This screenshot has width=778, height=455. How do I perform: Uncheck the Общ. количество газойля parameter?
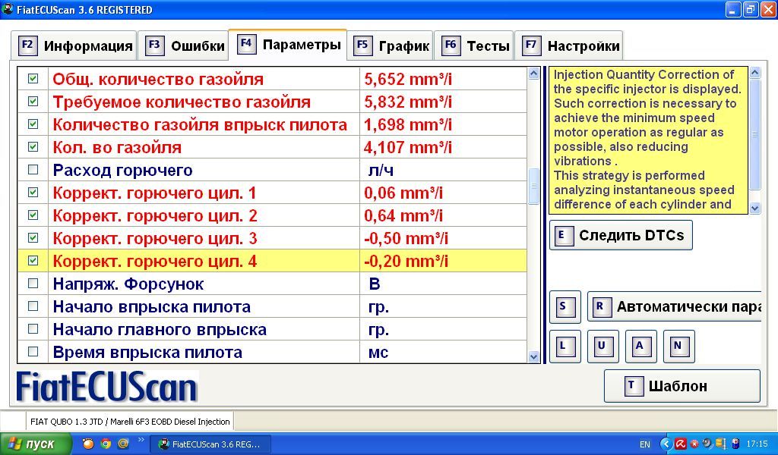pos(33,79)
